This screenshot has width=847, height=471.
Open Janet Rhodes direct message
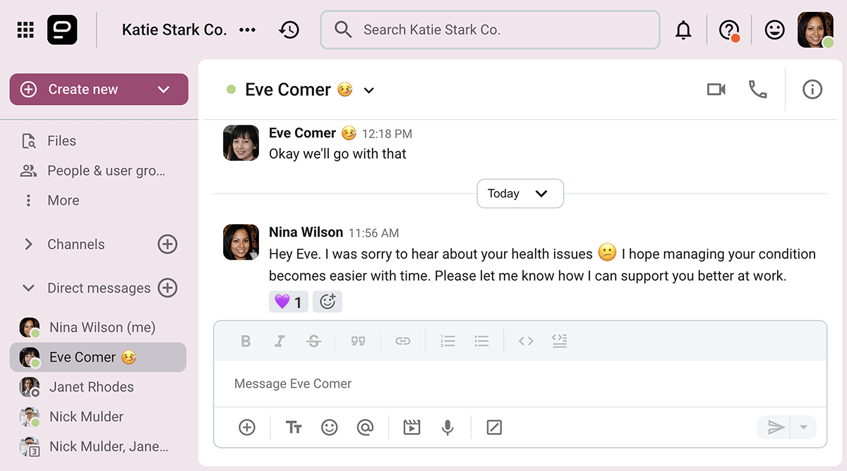click(91, 387)
